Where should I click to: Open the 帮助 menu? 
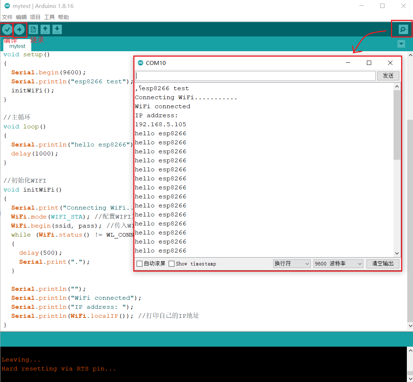[x=63, y=17]
